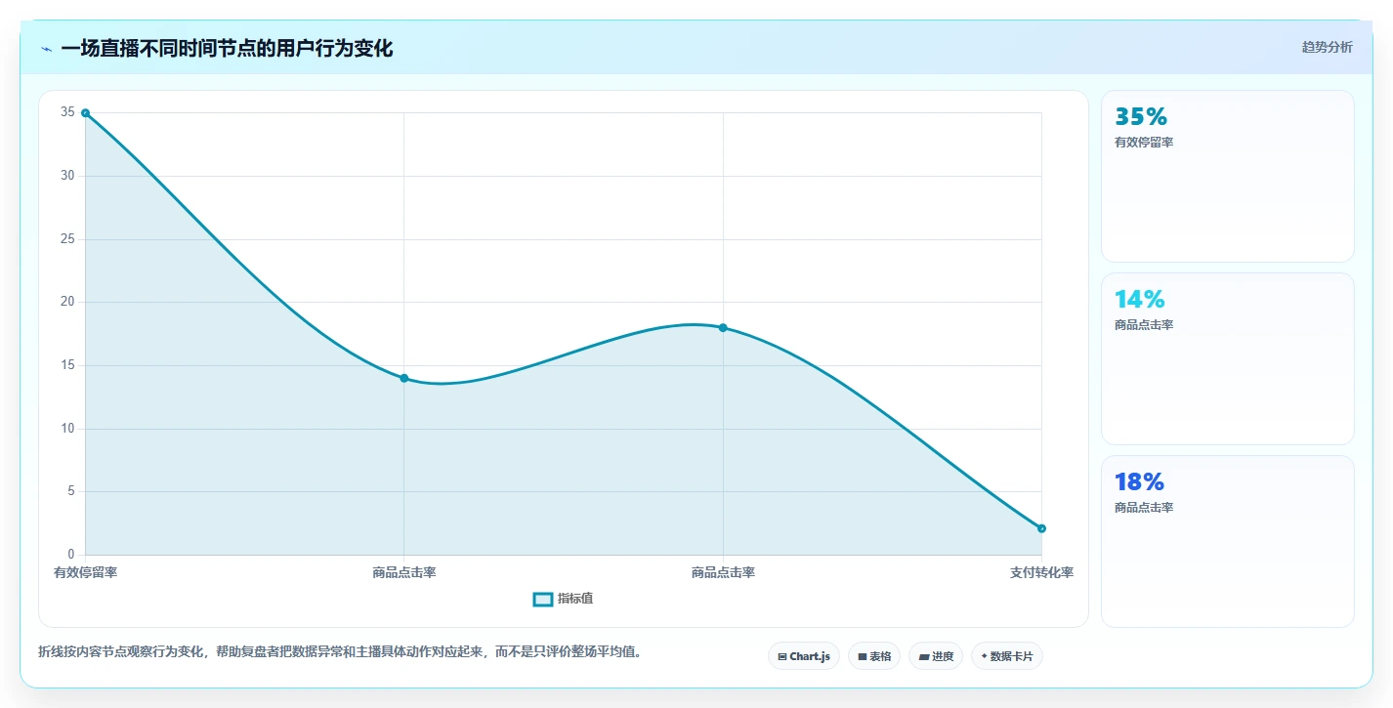1393x708 pixels.
Task: Click the chart data point at value 35
Action: [x=85, y=113]
